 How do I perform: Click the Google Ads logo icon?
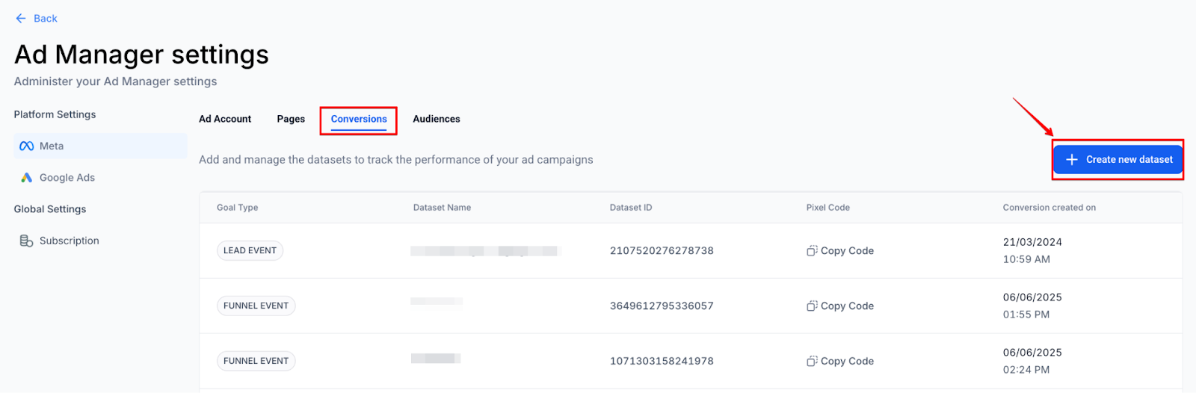click(27, 178)
